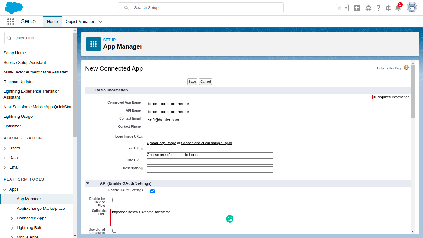Click the Icon URL help icon
Viewport: 423px width, 238px height.
[142, 148]
